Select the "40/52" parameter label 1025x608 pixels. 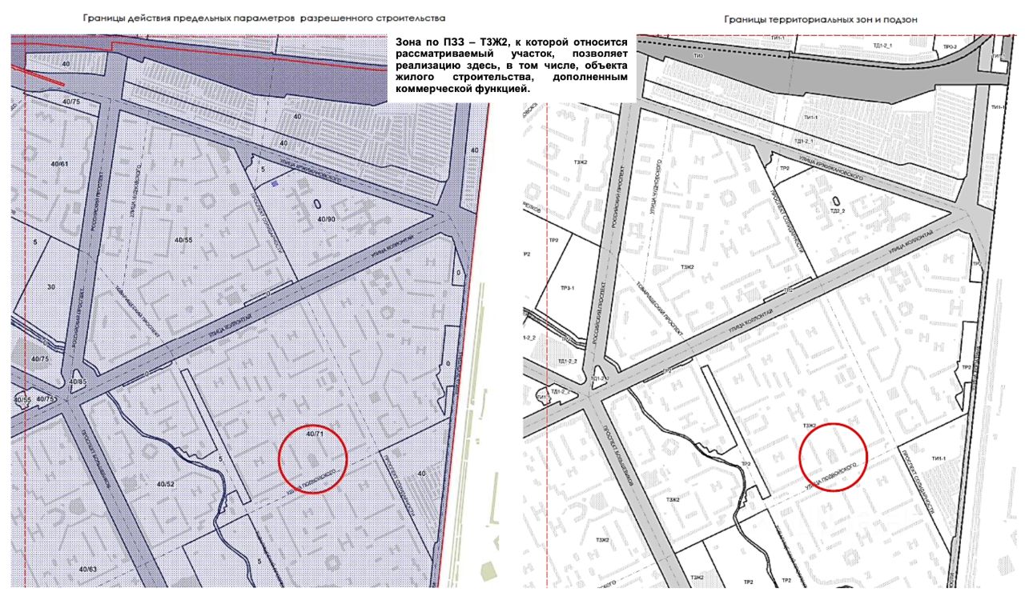166,485
